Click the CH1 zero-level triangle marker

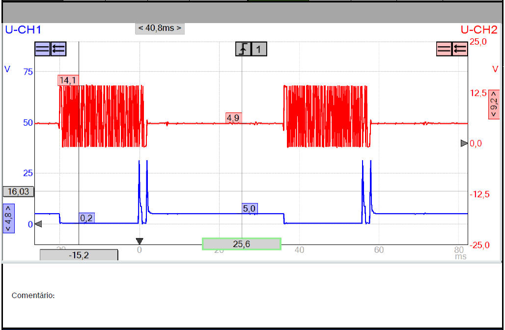click(x=38, y=224)
